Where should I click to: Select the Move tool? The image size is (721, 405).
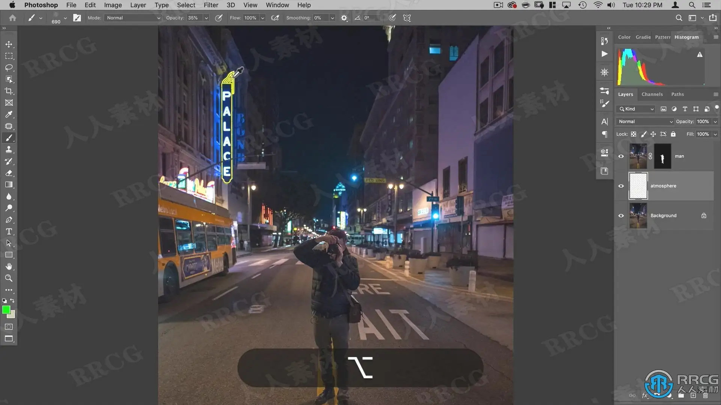pos(9,44)
